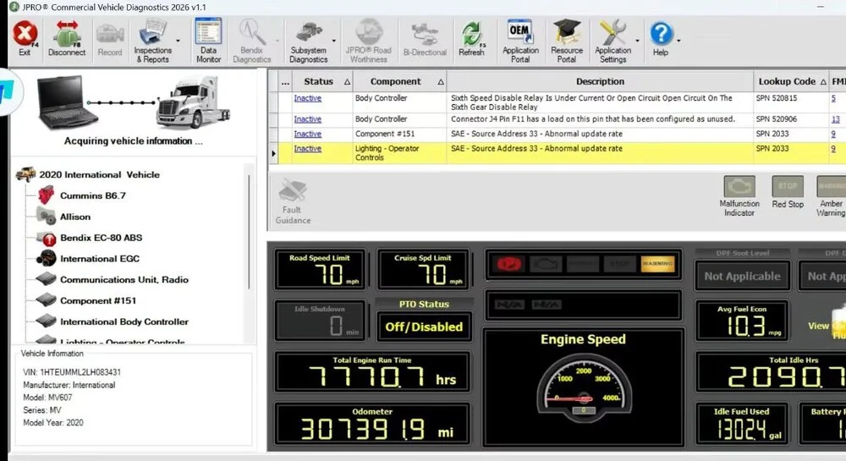
Task: Click the DPF Soot Level Not Applicable box
Action: coord(743,277)
